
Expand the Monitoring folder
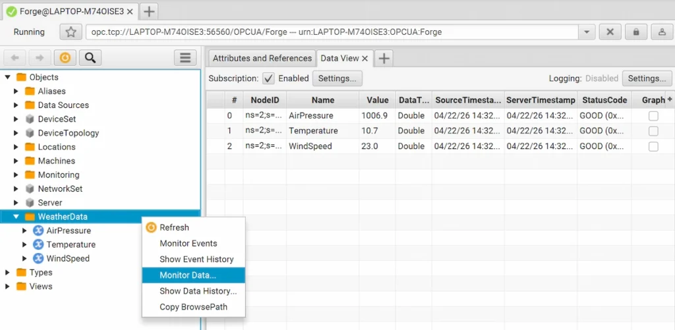tap(16, 175)
